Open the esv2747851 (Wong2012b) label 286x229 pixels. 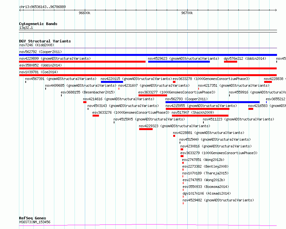(203, 160)
